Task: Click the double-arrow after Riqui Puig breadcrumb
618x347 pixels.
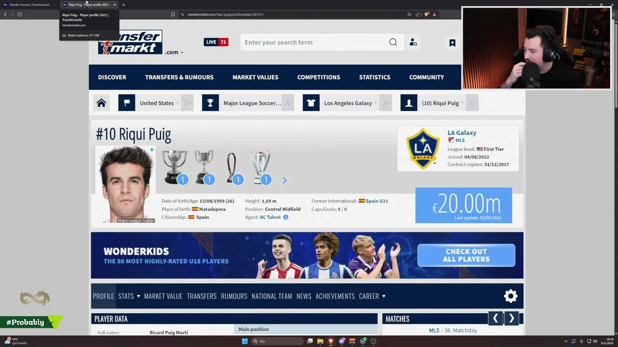Action: (472, 103)
